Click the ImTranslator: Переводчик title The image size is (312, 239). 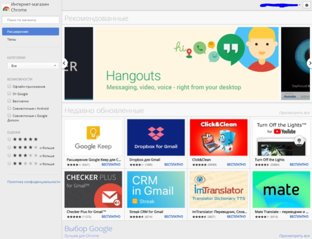(220, 212)
